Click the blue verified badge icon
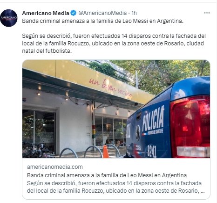This screenshot has width=217, height=203. point(74,13)
